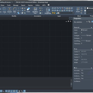Toggle polar tracking in status bar

coord(6,91)
